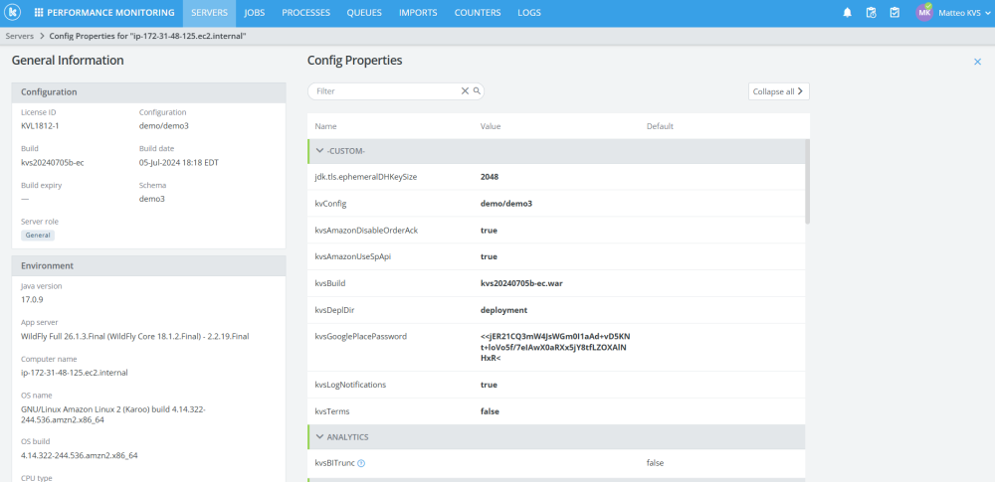Click the config properties scrollbar

(807, 182)
